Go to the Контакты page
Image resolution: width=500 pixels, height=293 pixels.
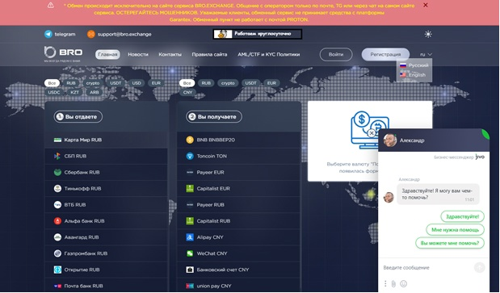(x=170, y=54)
